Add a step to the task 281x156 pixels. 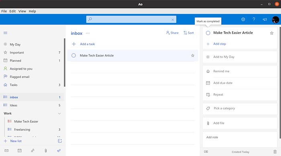220,44
